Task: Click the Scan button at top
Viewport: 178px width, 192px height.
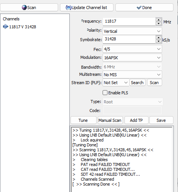Action: [29, 8]
